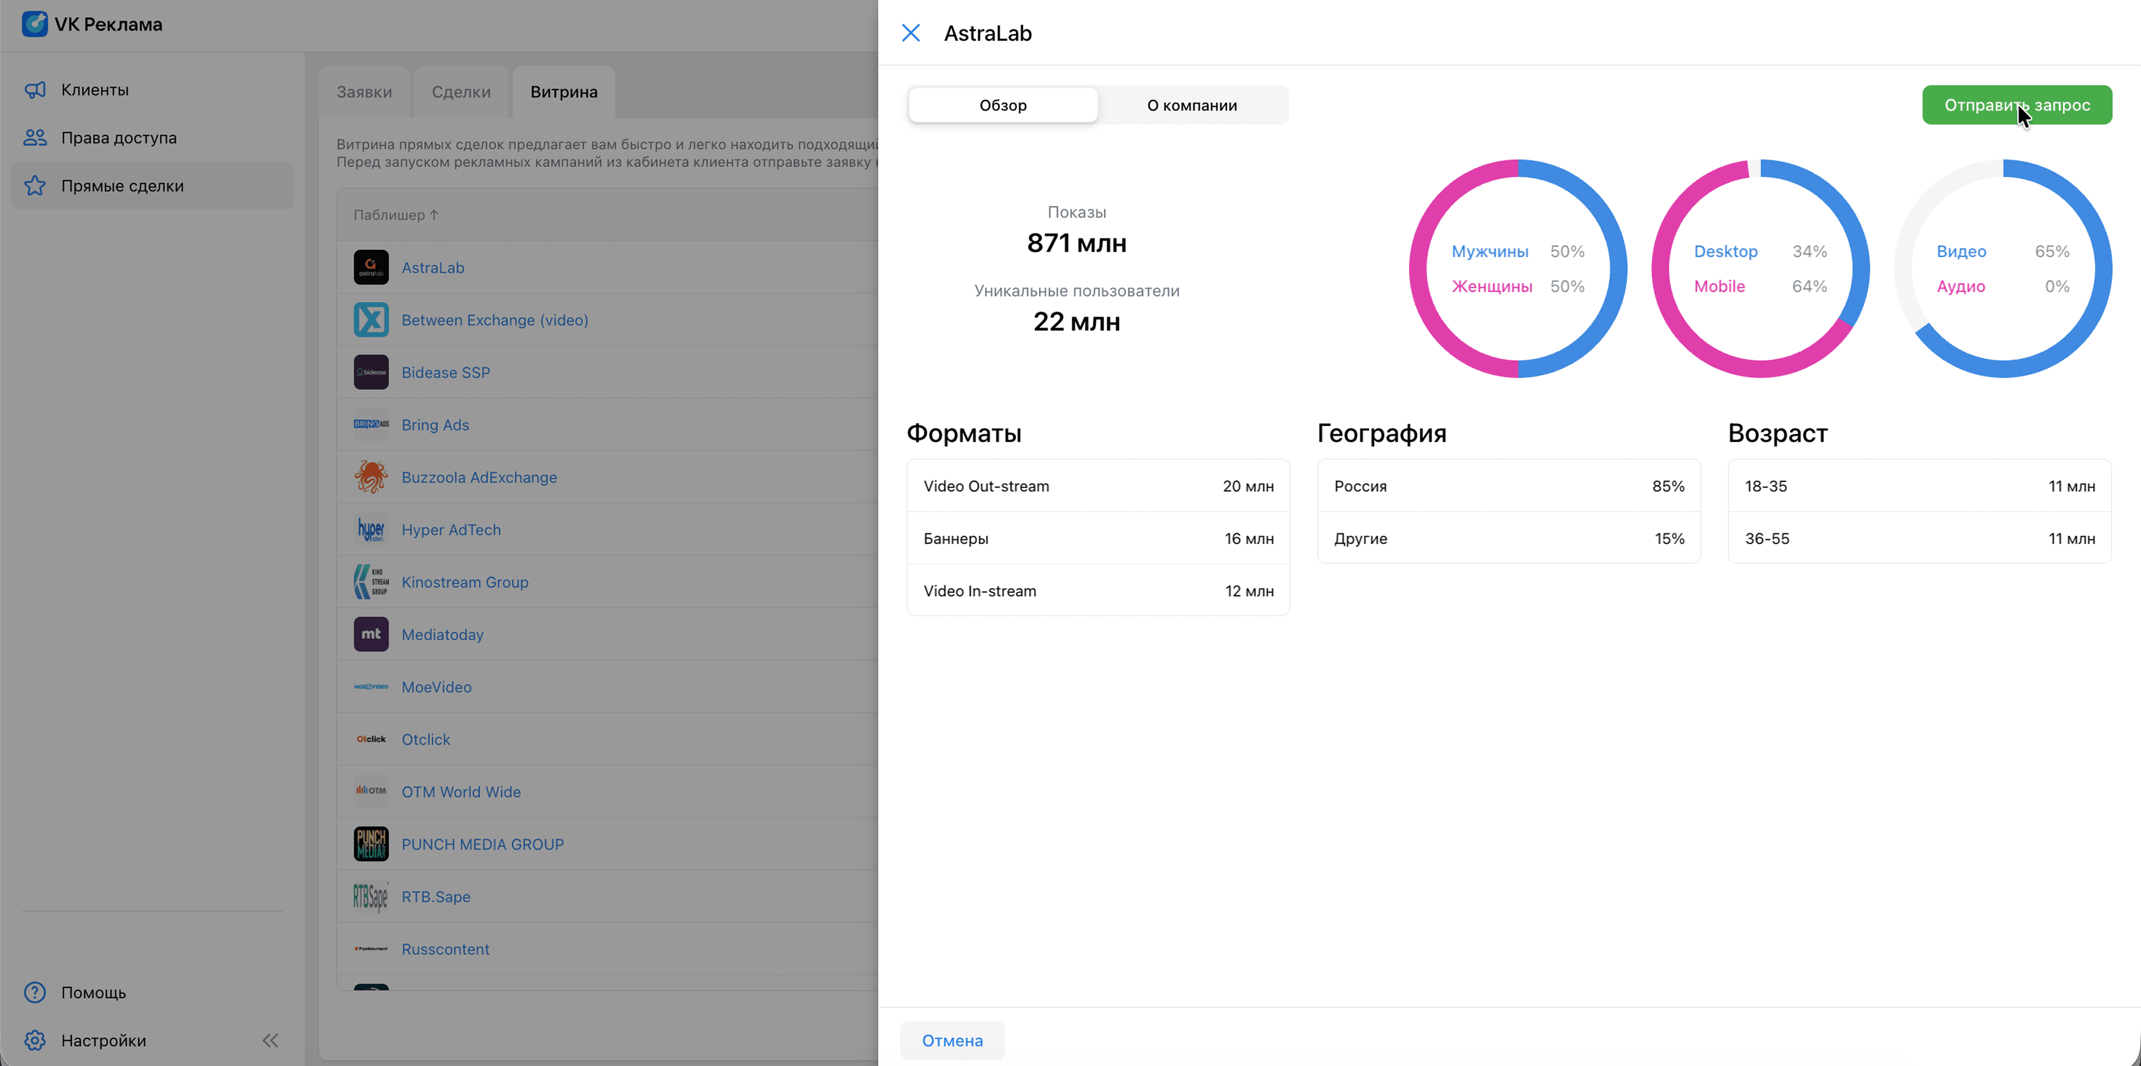The height and width of the screenshot is (1066, 2141).
Task: Sort by Паблишер column header
Action: 396,215
